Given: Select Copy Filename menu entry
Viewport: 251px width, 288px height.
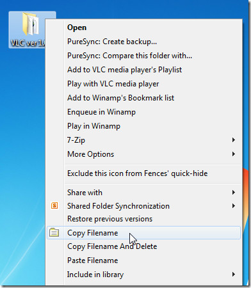Looking at the screenshot, I should tap(143, 232).
